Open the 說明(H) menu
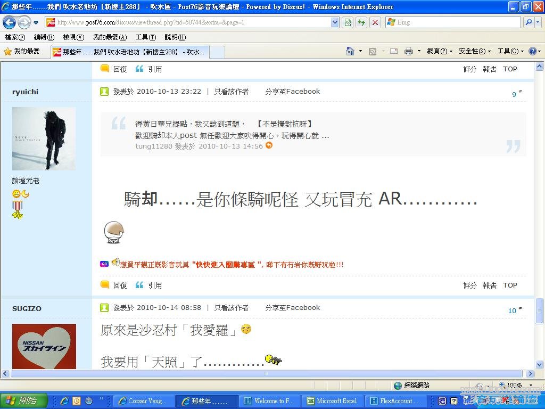The width and height of the screenshot is (545, 409). (175, 37)
